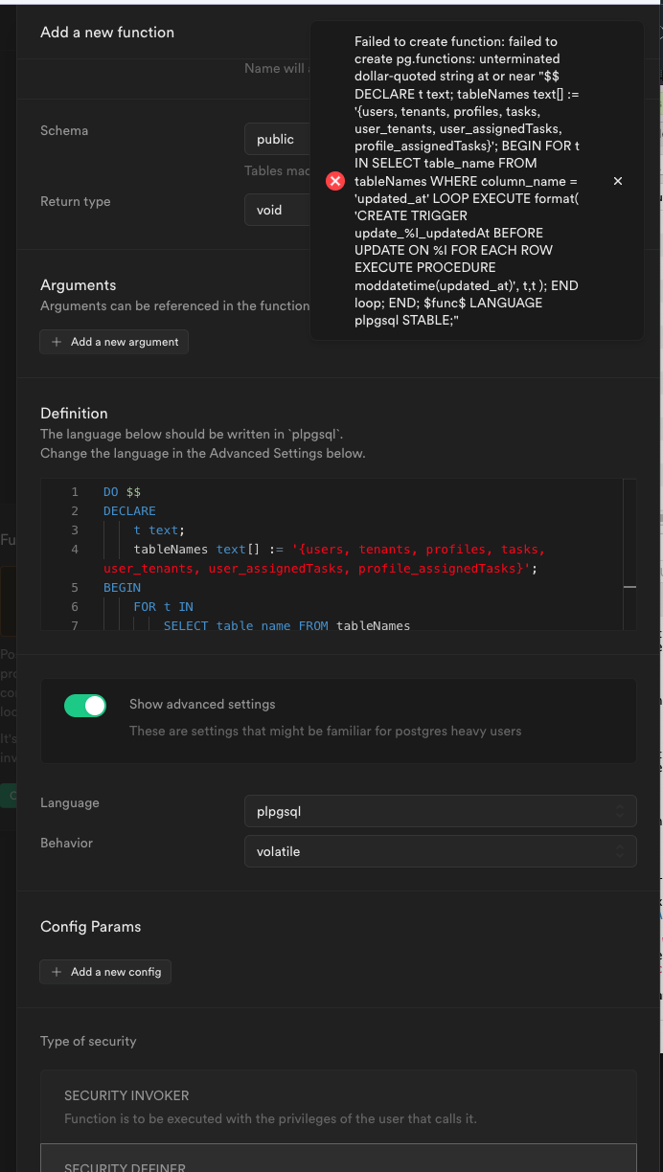Click line number 1 in the editor gutter
663x1172 pixels.
coord(75,492)
